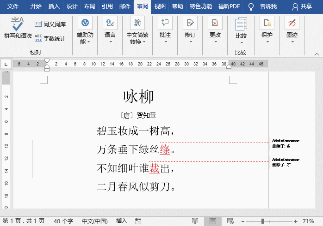
Task: Switch to Read Mode view in status bar
Action: point(195,221)
